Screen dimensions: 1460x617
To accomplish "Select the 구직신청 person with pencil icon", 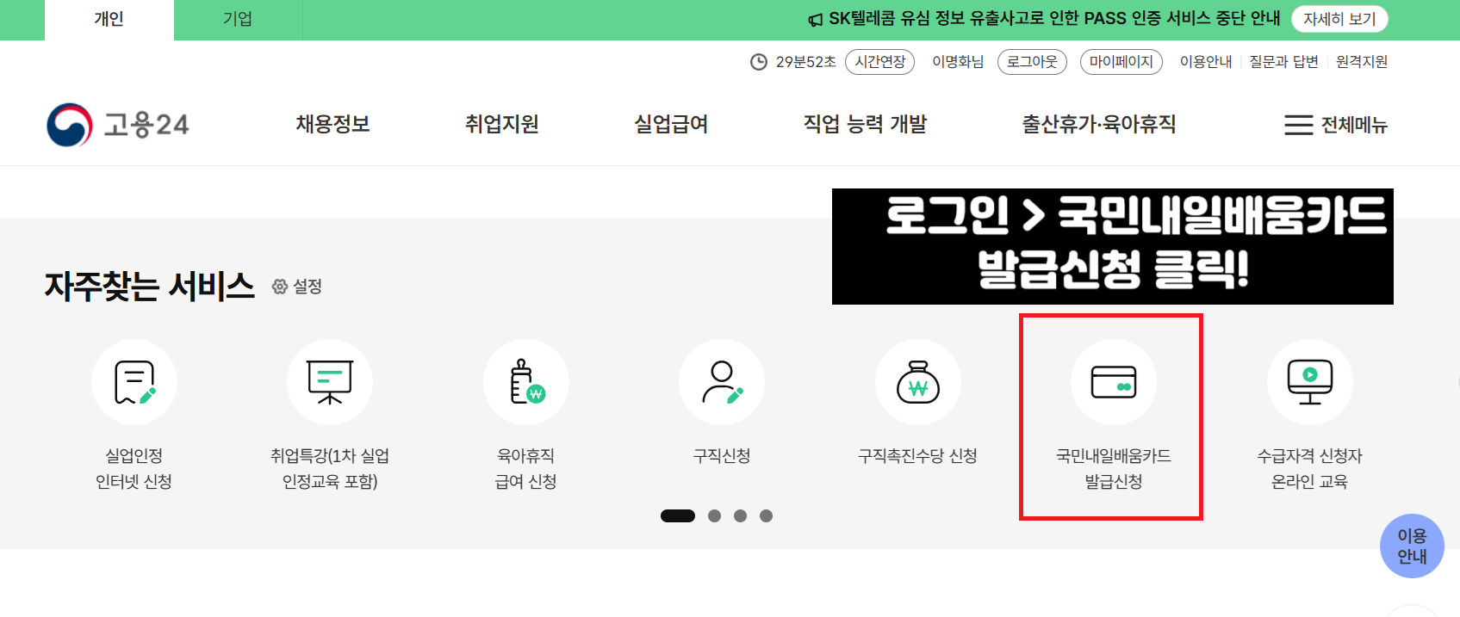I will pos(722,382).
